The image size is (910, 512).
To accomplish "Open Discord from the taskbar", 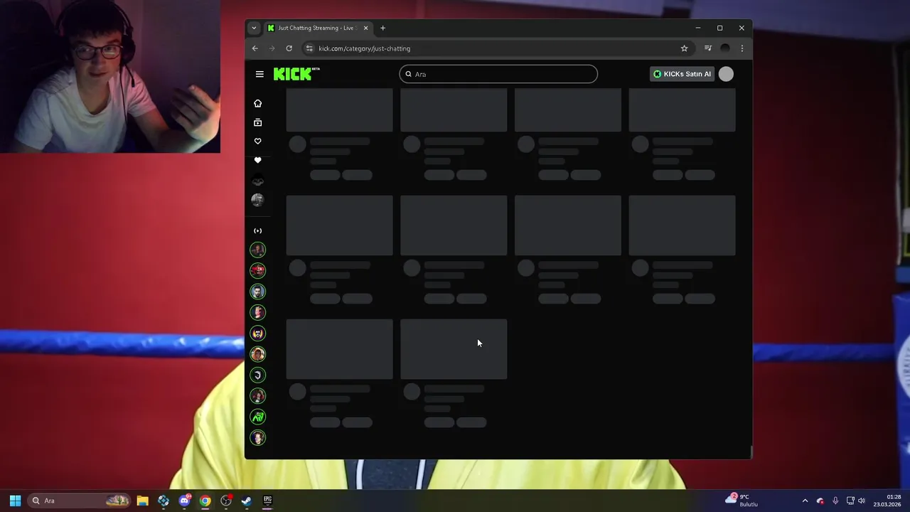I will [185, 501].
